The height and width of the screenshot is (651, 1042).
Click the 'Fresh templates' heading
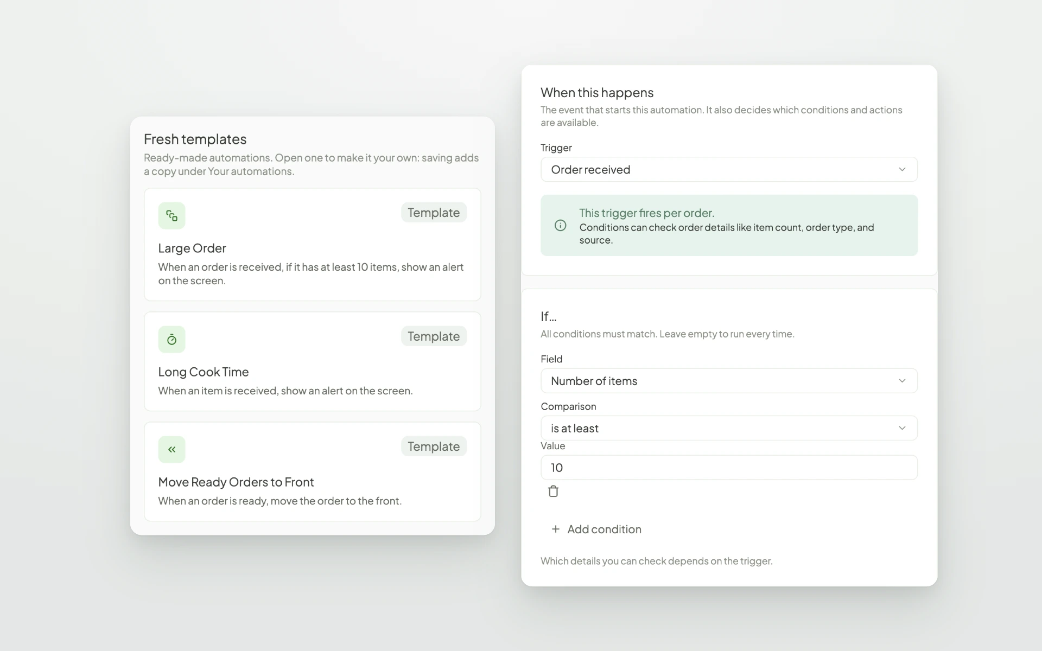click(195, 139)
